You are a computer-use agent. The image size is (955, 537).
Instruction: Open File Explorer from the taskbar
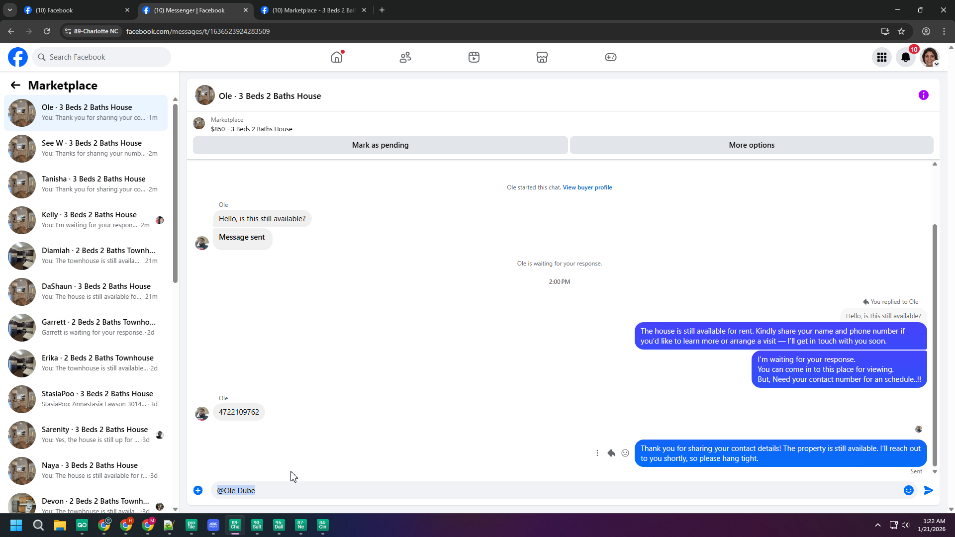click(60, 525)
